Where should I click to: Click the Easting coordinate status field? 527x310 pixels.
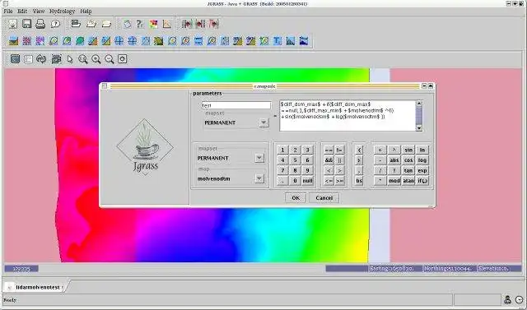click(x=395, y=268)
